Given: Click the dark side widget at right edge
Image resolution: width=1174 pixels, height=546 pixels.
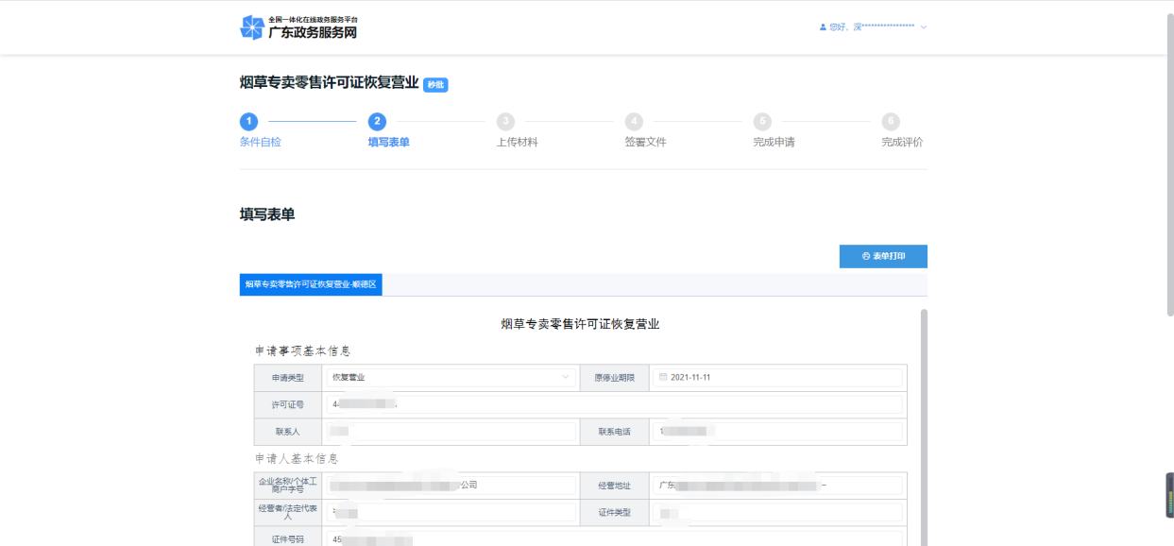Looking at the screenshot, I should click(1169, 495).
